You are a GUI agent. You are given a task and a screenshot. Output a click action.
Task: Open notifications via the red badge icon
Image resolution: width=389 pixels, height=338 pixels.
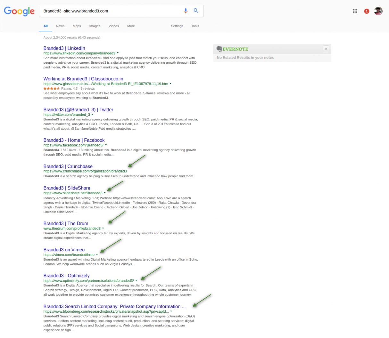(367, 11)
